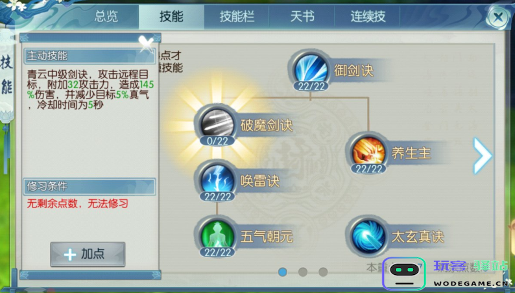Go to next skill page arrow
The width and height of the screenshot is (515, 293).
click(x=482, y=156)
